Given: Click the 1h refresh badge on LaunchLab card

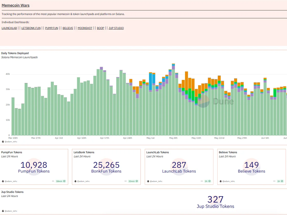Looking at the screenshot, I should pos(208,181).
